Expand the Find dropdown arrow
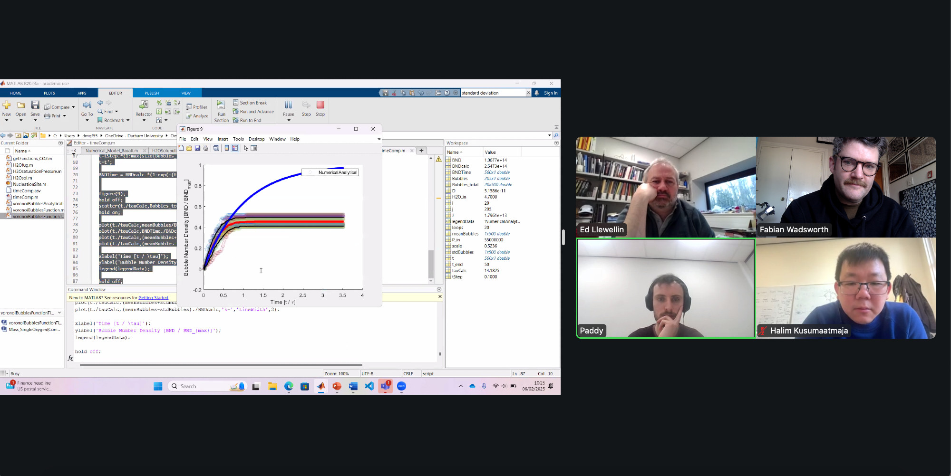This screenshot has width=951, height=476. click(x=116, y=112)
